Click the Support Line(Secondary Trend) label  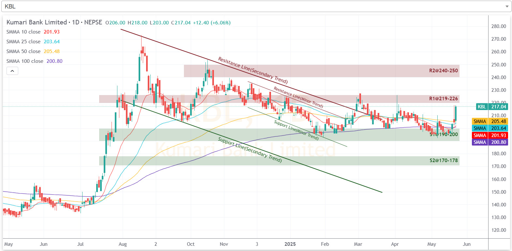tap(250, 150)
